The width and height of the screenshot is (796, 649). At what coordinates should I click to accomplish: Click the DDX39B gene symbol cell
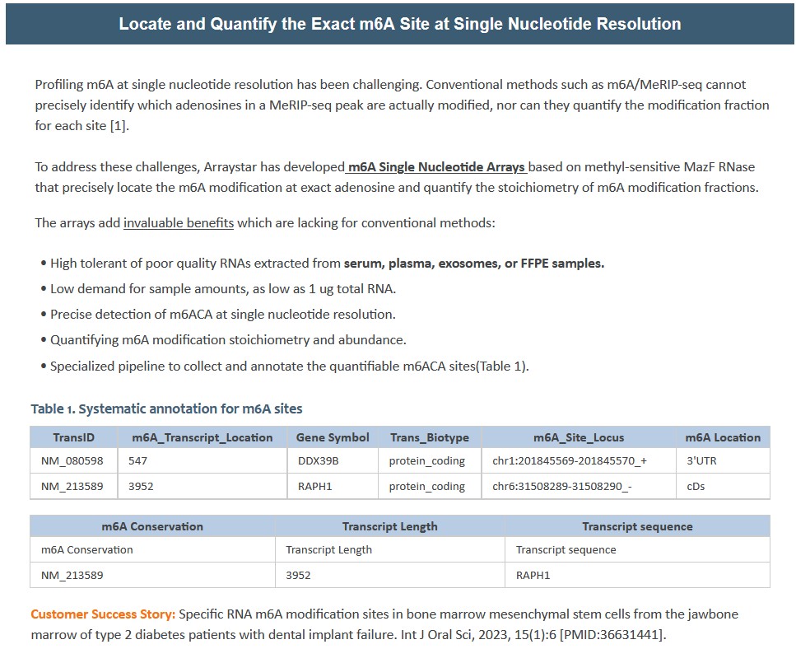click(x=317, y=461)
